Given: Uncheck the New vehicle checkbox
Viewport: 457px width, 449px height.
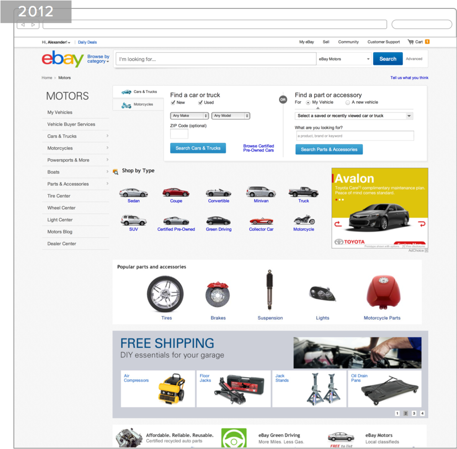Looking at the screenshot, I should [x=173, y=102].
